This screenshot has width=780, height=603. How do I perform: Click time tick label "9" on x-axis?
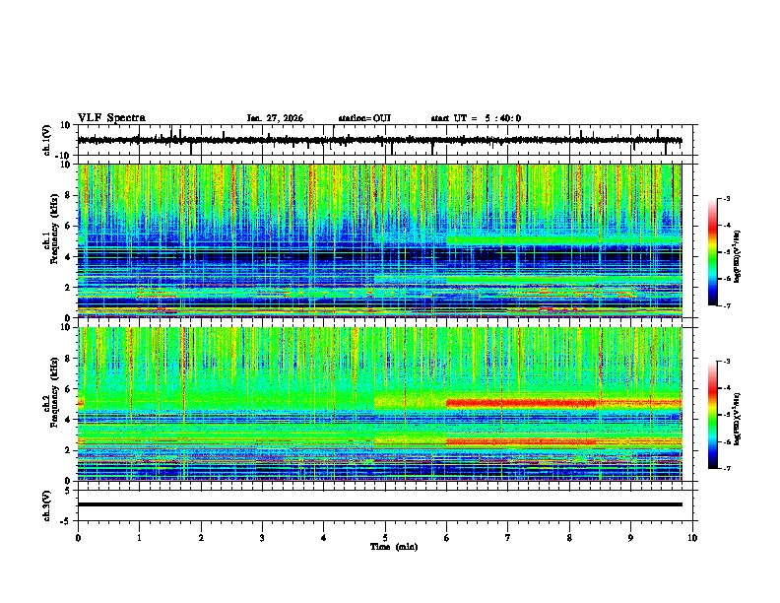[x=630, y=538]
